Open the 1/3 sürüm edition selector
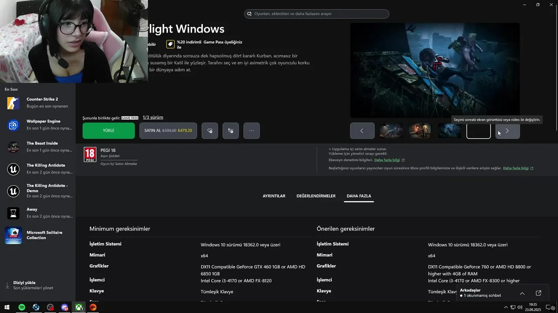The image size is (558, 313). click(x=153, y=117)
